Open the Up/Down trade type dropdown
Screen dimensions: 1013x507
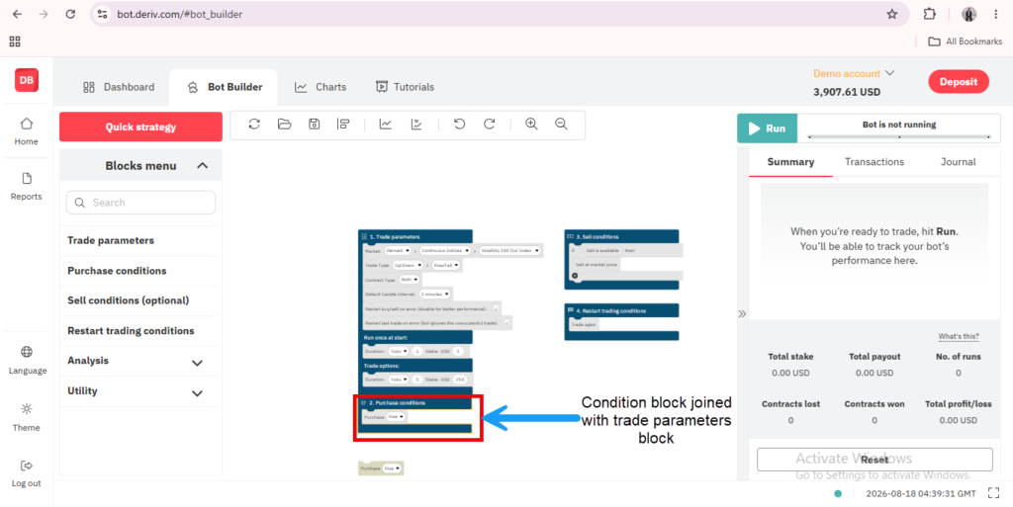pyautogui.click(x=408, y=265)
